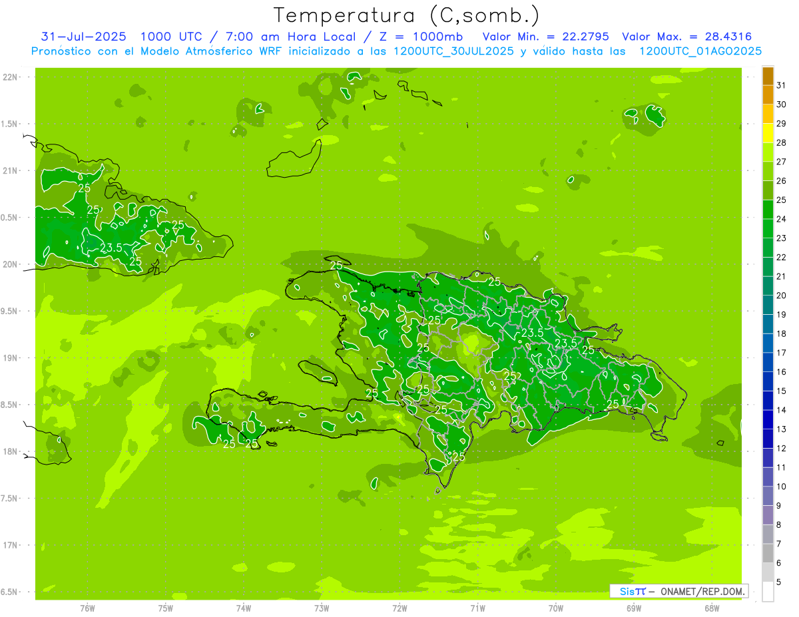Click the teal colorbar segment between 19 and 20
The image size is (799, 617).
(768, 305)
